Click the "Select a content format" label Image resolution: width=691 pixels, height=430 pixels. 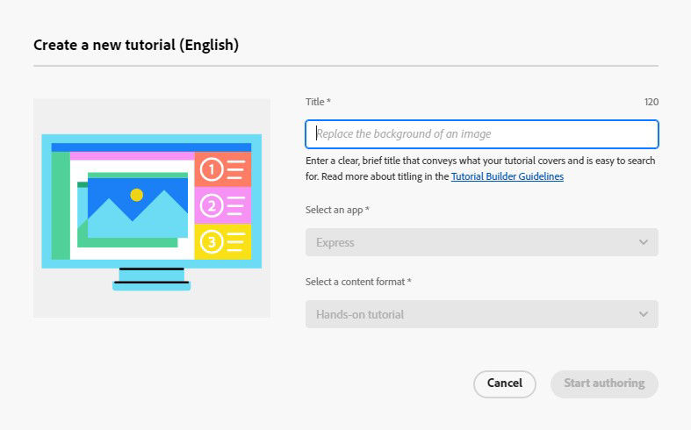coord(358,282)
